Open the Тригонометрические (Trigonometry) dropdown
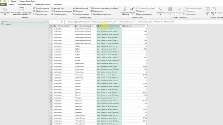This screenshot has height=125, width=223. point(193,8)
